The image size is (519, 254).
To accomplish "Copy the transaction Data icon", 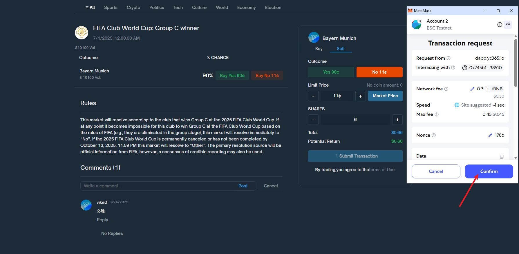I will [x=502, y=156].
